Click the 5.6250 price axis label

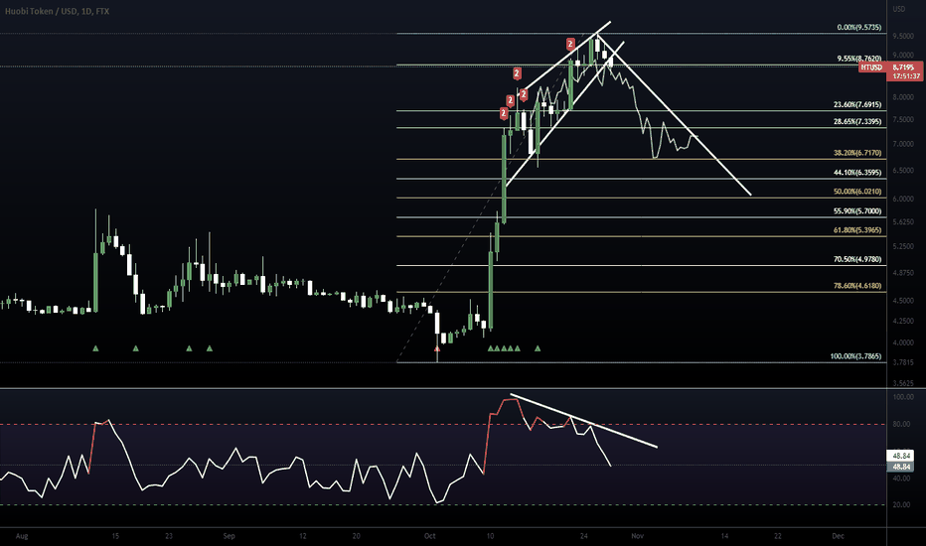pyautogui.click(x=903, y=222)
